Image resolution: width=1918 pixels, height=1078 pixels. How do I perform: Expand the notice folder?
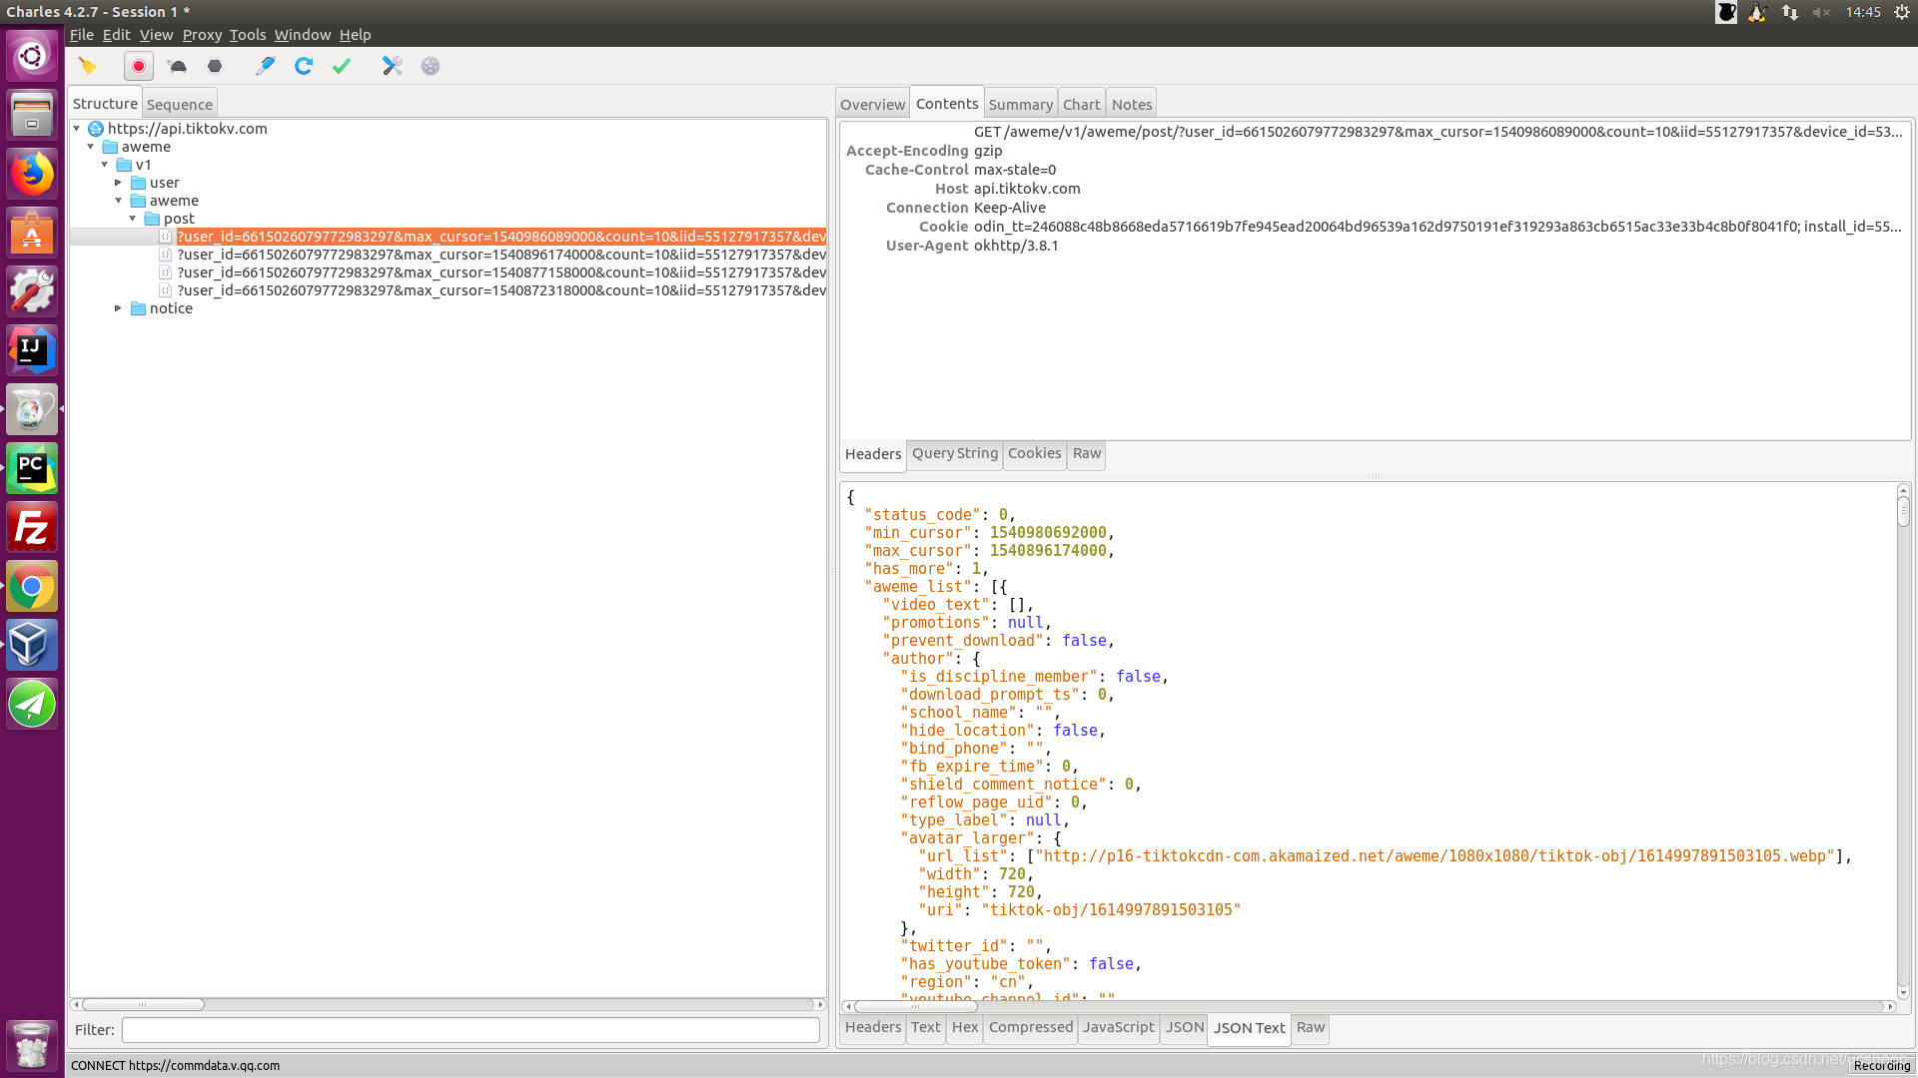coord(119,308)
